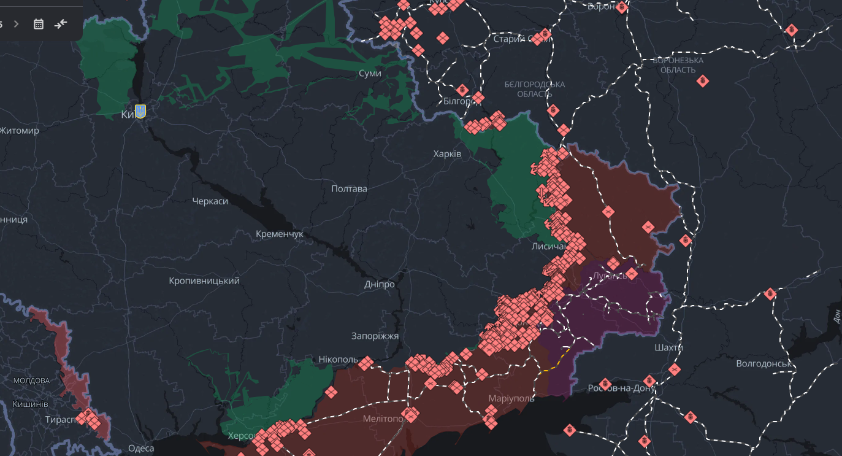Select the Дніпро city label
842x456 pixels.
click(380, 284)
